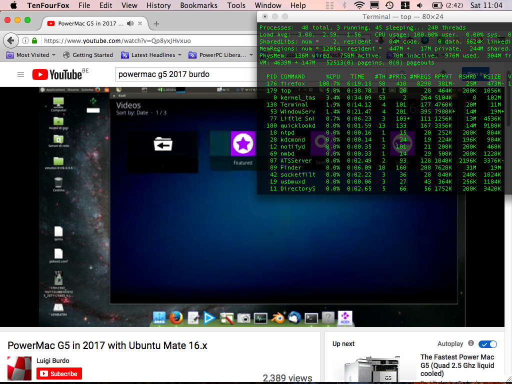Click the anchor dock icon in video

click(x=159, y=317)
